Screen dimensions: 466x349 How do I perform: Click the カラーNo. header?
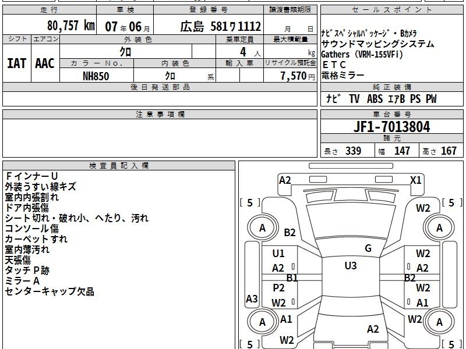[x=97, y=63]
